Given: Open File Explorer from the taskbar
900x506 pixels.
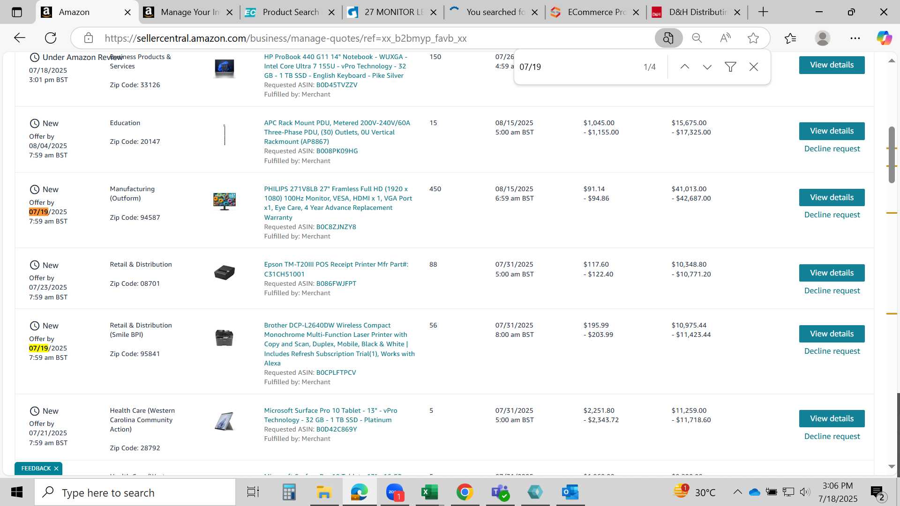Looking at the screenshot, I should coord(324,492).
